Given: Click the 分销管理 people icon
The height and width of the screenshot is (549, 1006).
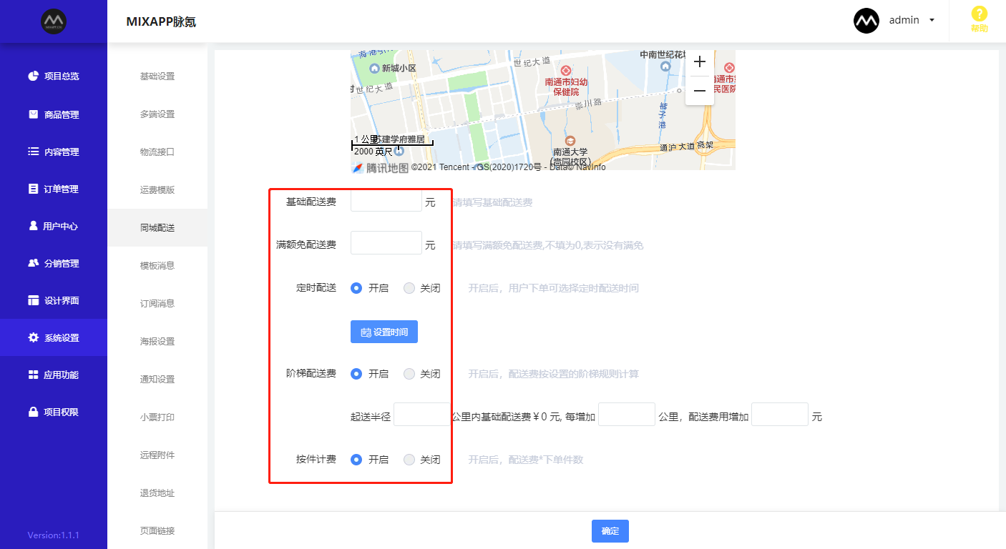Looking at the screenshot, I should [x=33, y=263].
